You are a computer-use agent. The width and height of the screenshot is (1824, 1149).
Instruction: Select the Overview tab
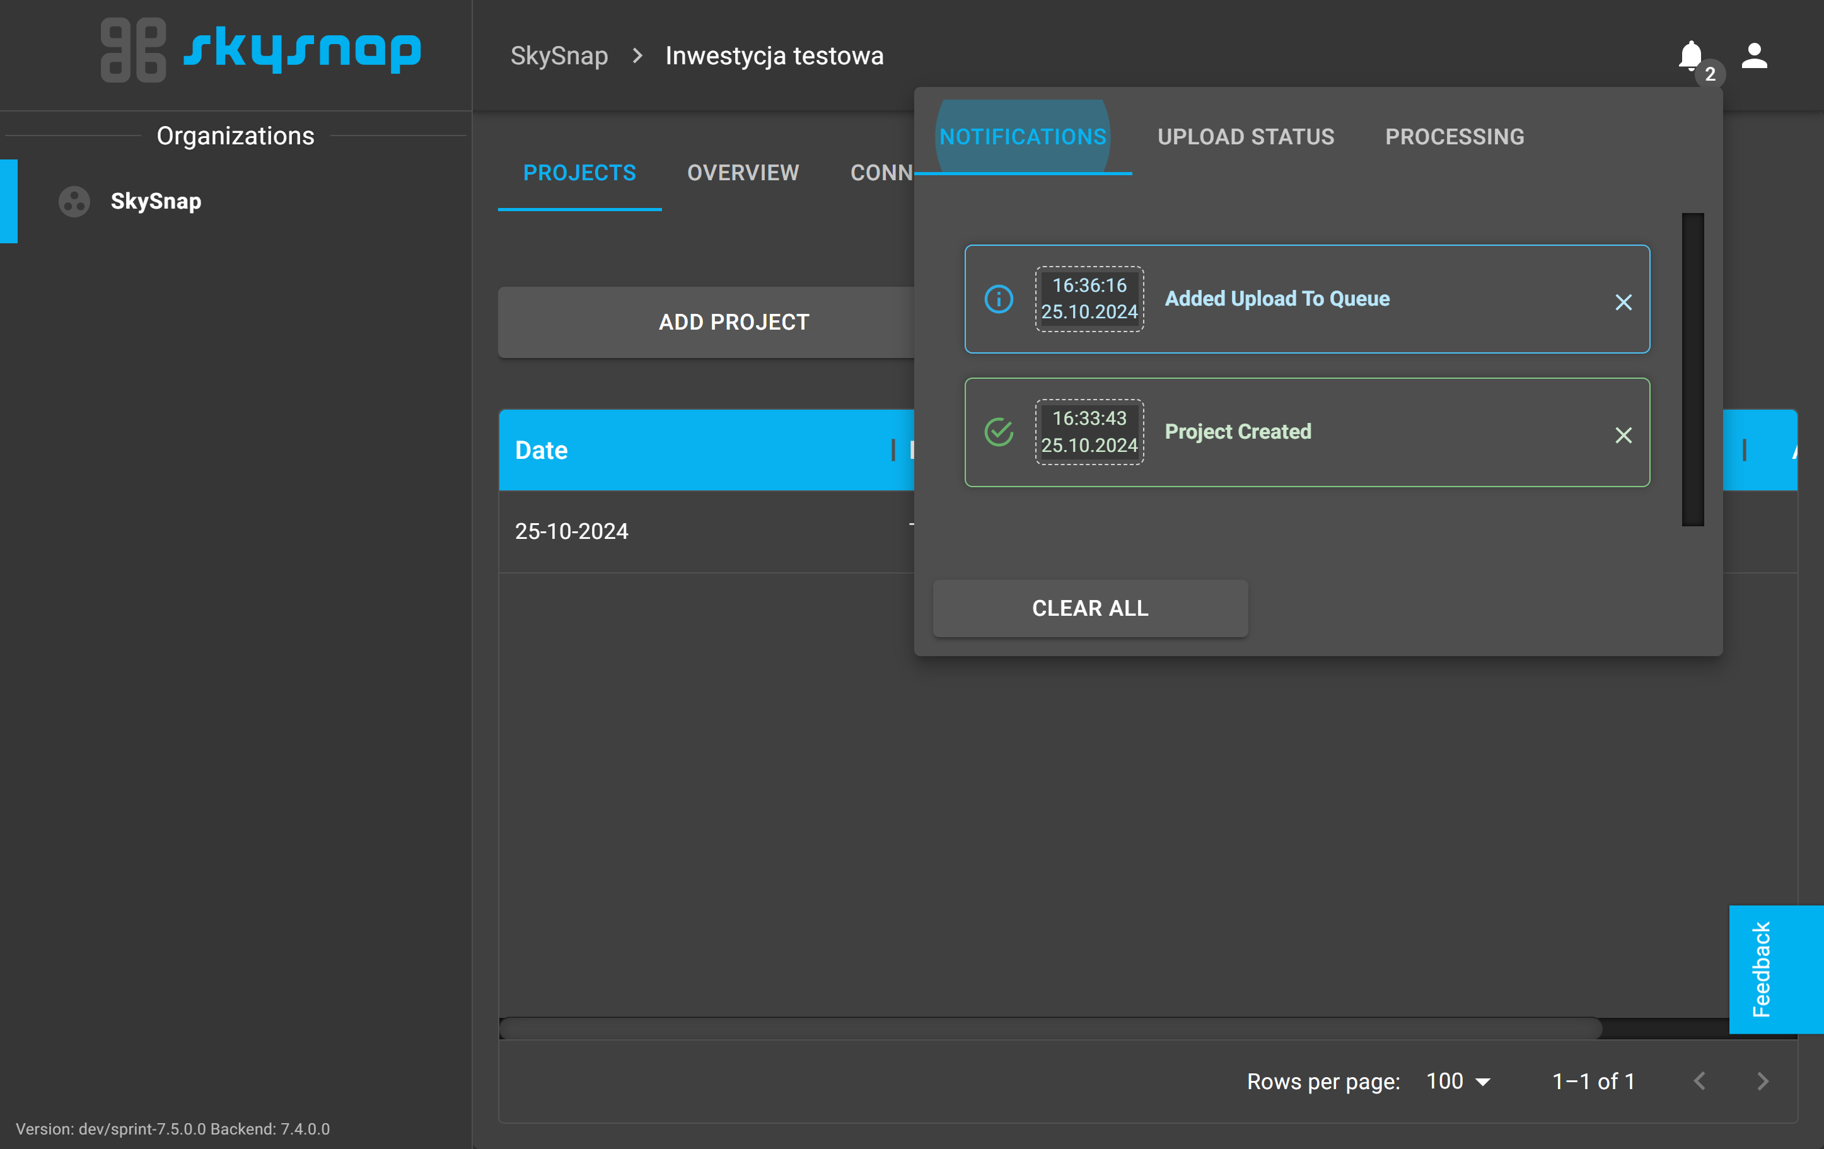742,173
